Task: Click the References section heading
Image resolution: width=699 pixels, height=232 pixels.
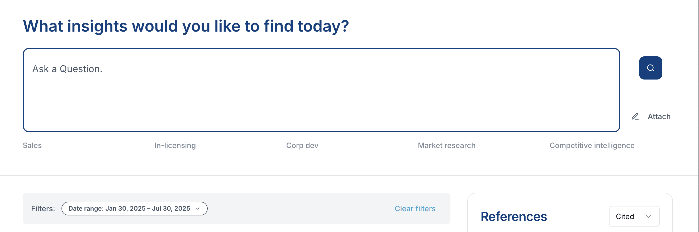Action: [514, 216]
